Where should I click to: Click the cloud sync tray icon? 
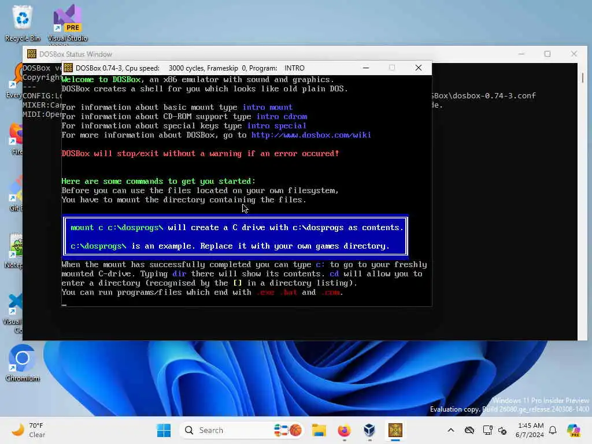click(469, 430)
